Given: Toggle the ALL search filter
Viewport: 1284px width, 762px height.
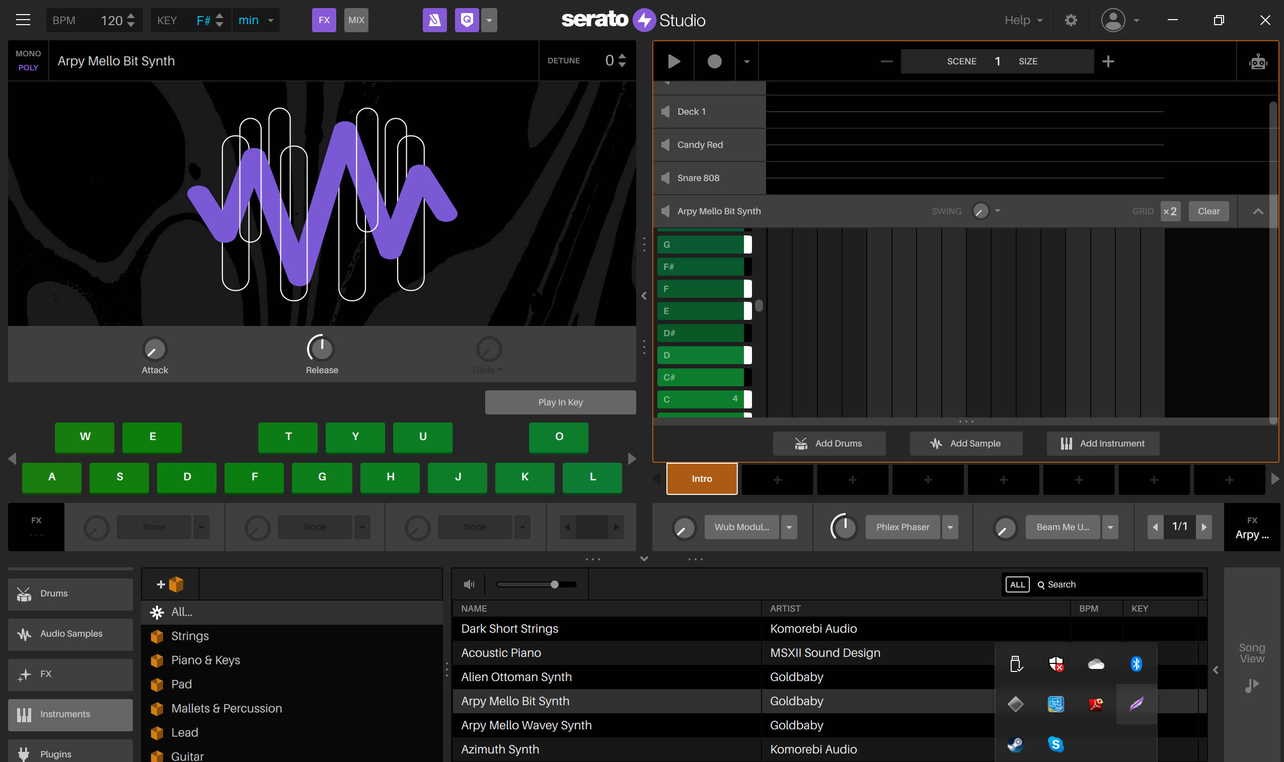Looking at the screenshot, I should (1017, 584).
